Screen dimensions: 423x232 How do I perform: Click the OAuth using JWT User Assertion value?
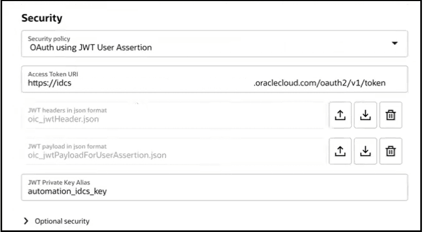pyautogui.click(x=91, y=47)
